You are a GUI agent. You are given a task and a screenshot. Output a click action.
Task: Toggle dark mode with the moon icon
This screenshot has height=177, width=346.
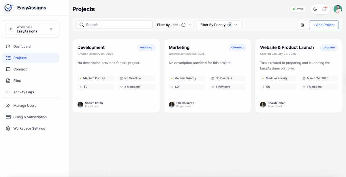click(x=315, y=9)
